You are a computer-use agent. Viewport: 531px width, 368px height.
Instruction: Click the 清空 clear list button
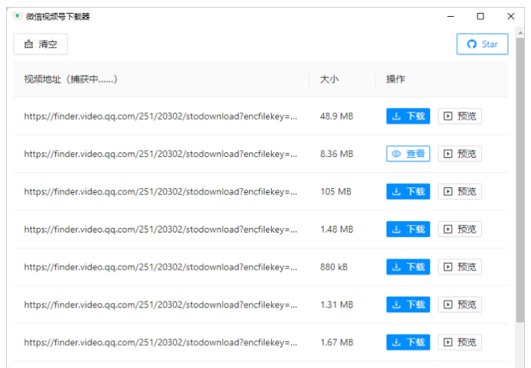pyautogui.click(x=41, y=44)
